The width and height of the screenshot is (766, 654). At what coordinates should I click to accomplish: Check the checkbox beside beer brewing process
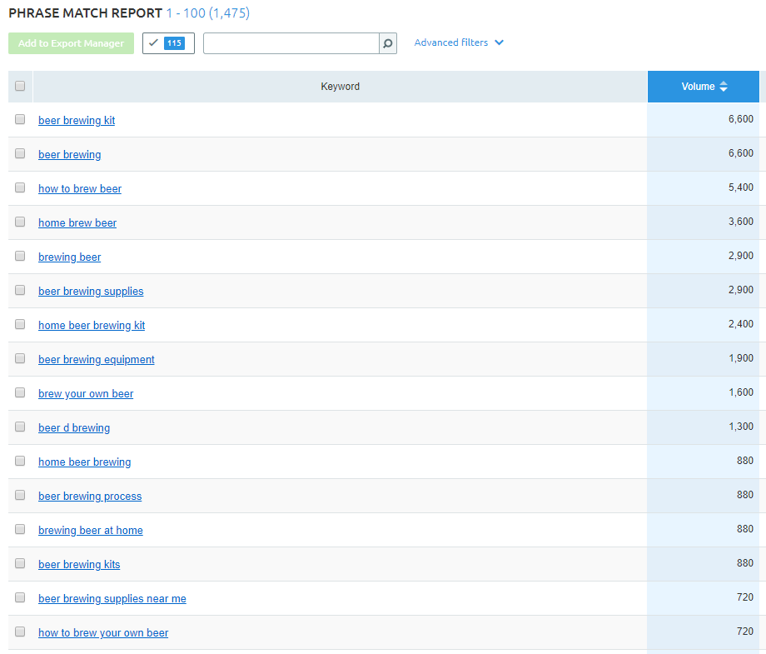(x=19, y=494)
